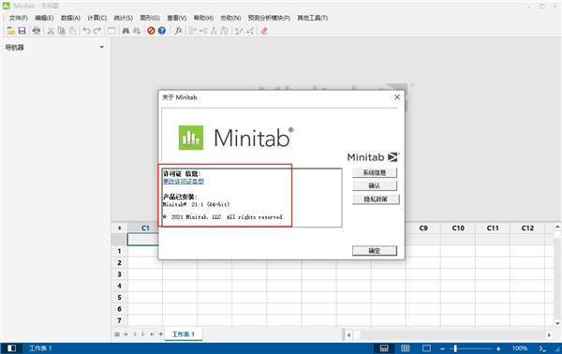This screenshot has width=562, height=354.
Task: Open the 预测分析模块(P) menu
Action: [269, 18]
